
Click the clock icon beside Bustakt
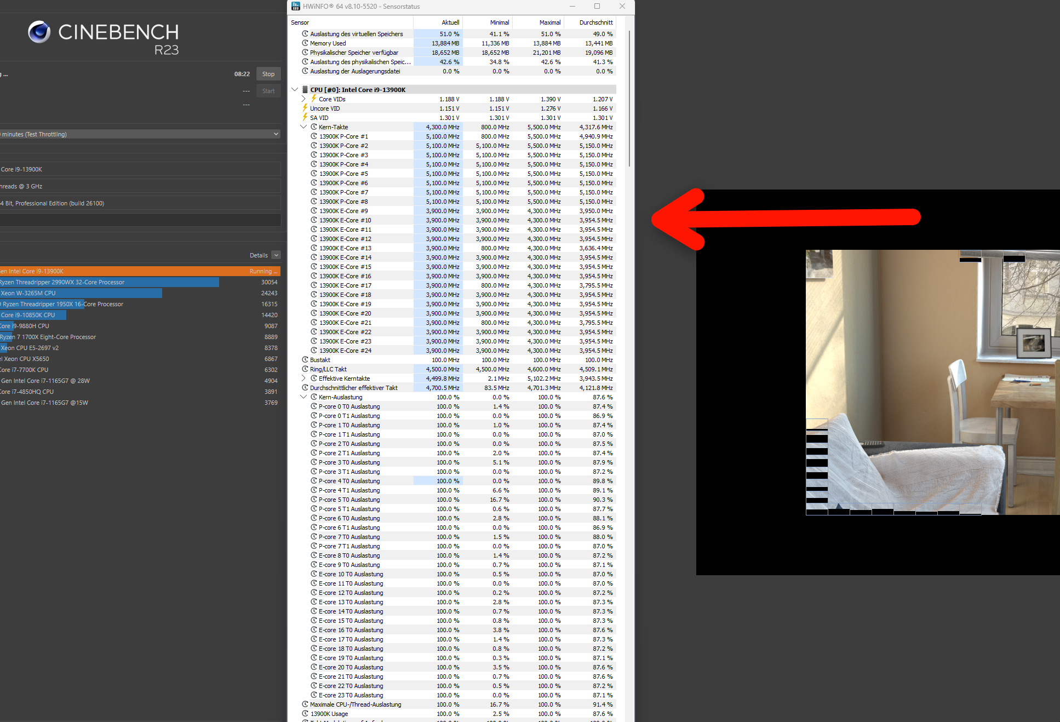pyautogui.click(x=305, y=359)
